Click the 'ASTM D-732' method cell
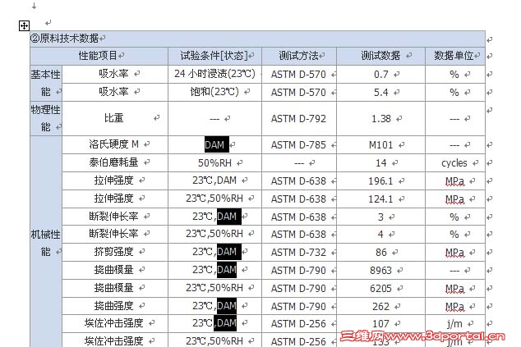Screen dimensions: 521x347 point(298,253)
